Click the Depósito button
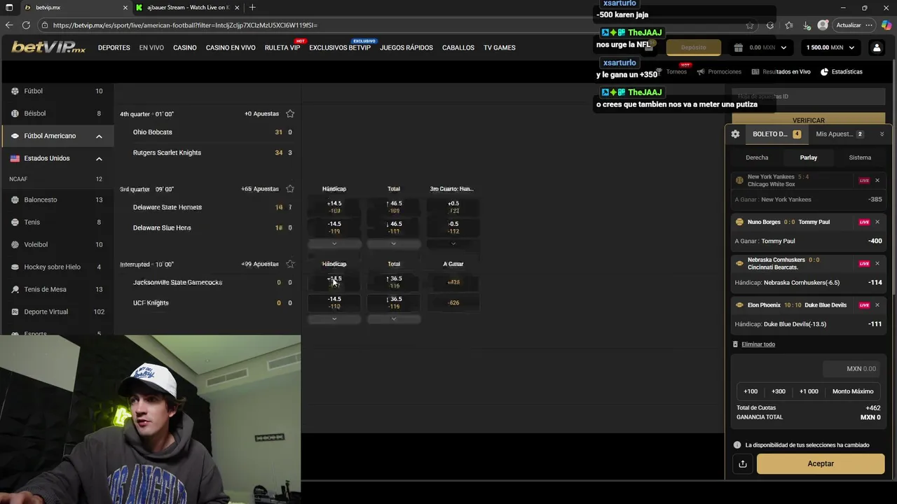 tap(694, 48)
